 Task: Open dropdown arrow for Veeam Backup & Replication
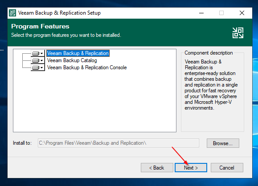42,53
